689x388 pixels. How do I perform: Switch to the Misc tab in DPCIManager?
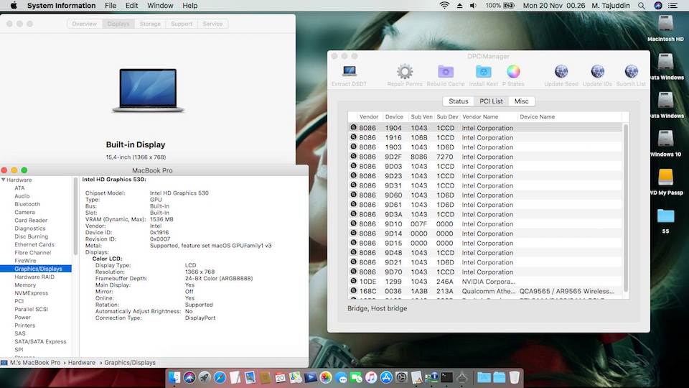pyautogui.click(x=521, y=101)
